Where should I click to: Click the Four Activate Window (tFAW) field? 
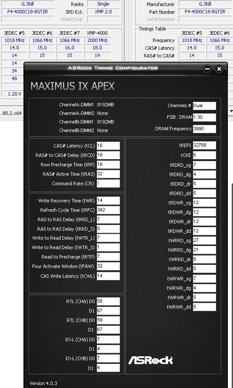[x=108, y=266]
